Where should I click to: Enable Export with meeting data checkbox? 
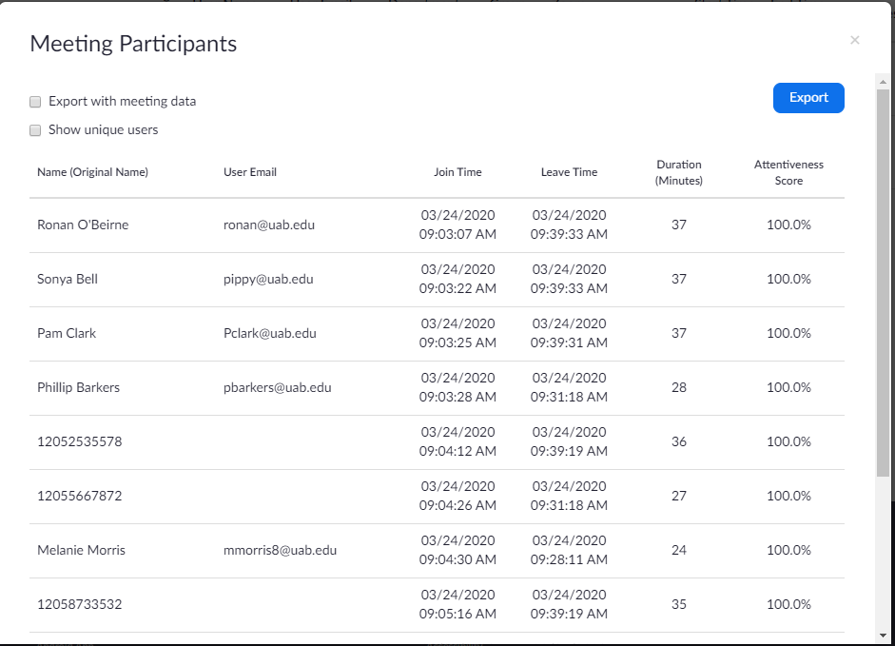[x=35, y=102]
